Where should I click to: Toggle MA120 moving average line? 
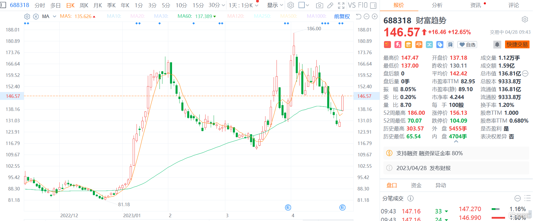tap(236, 16)
